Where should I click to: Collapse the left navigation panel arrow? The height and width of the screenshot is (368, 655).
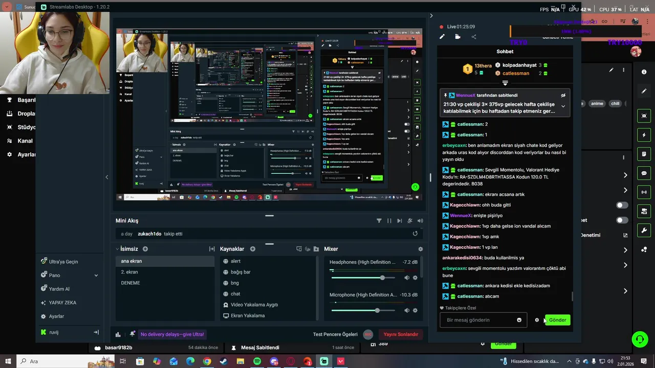(x=106, y=177)
